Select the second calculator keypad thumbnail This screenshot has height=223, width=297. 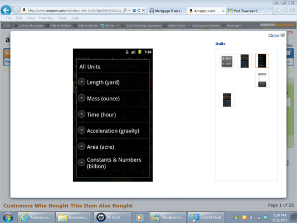click(x=245, y=61)
